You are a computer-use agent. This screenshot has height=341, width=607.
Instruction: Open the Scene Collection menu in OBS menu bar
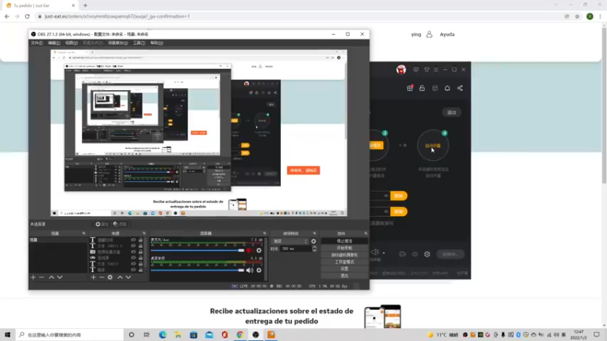click(118, 43)
